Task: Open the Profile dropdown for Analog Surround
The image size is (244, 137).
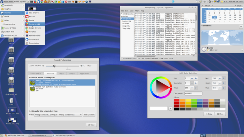Action: [x=58, y=115]
